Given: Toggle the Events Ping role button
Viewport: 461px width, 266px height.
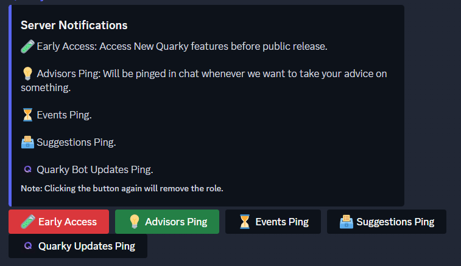Looking at the screenshot, I should coord(273,222).
